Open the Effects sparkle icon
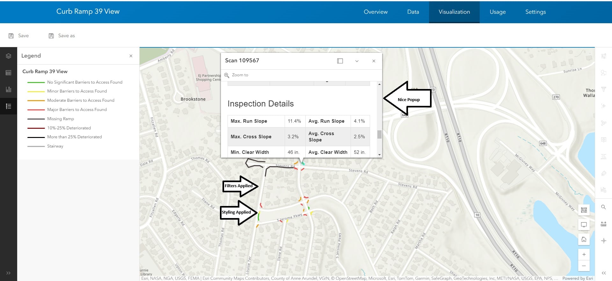Viewport: 612px width, 281px height. point(604,106)
